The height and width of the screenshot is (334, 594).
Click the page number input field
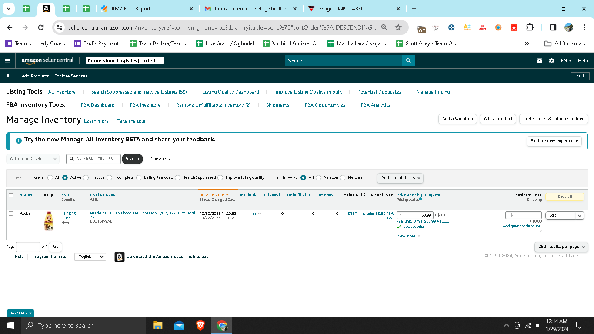tap(28, 247)
